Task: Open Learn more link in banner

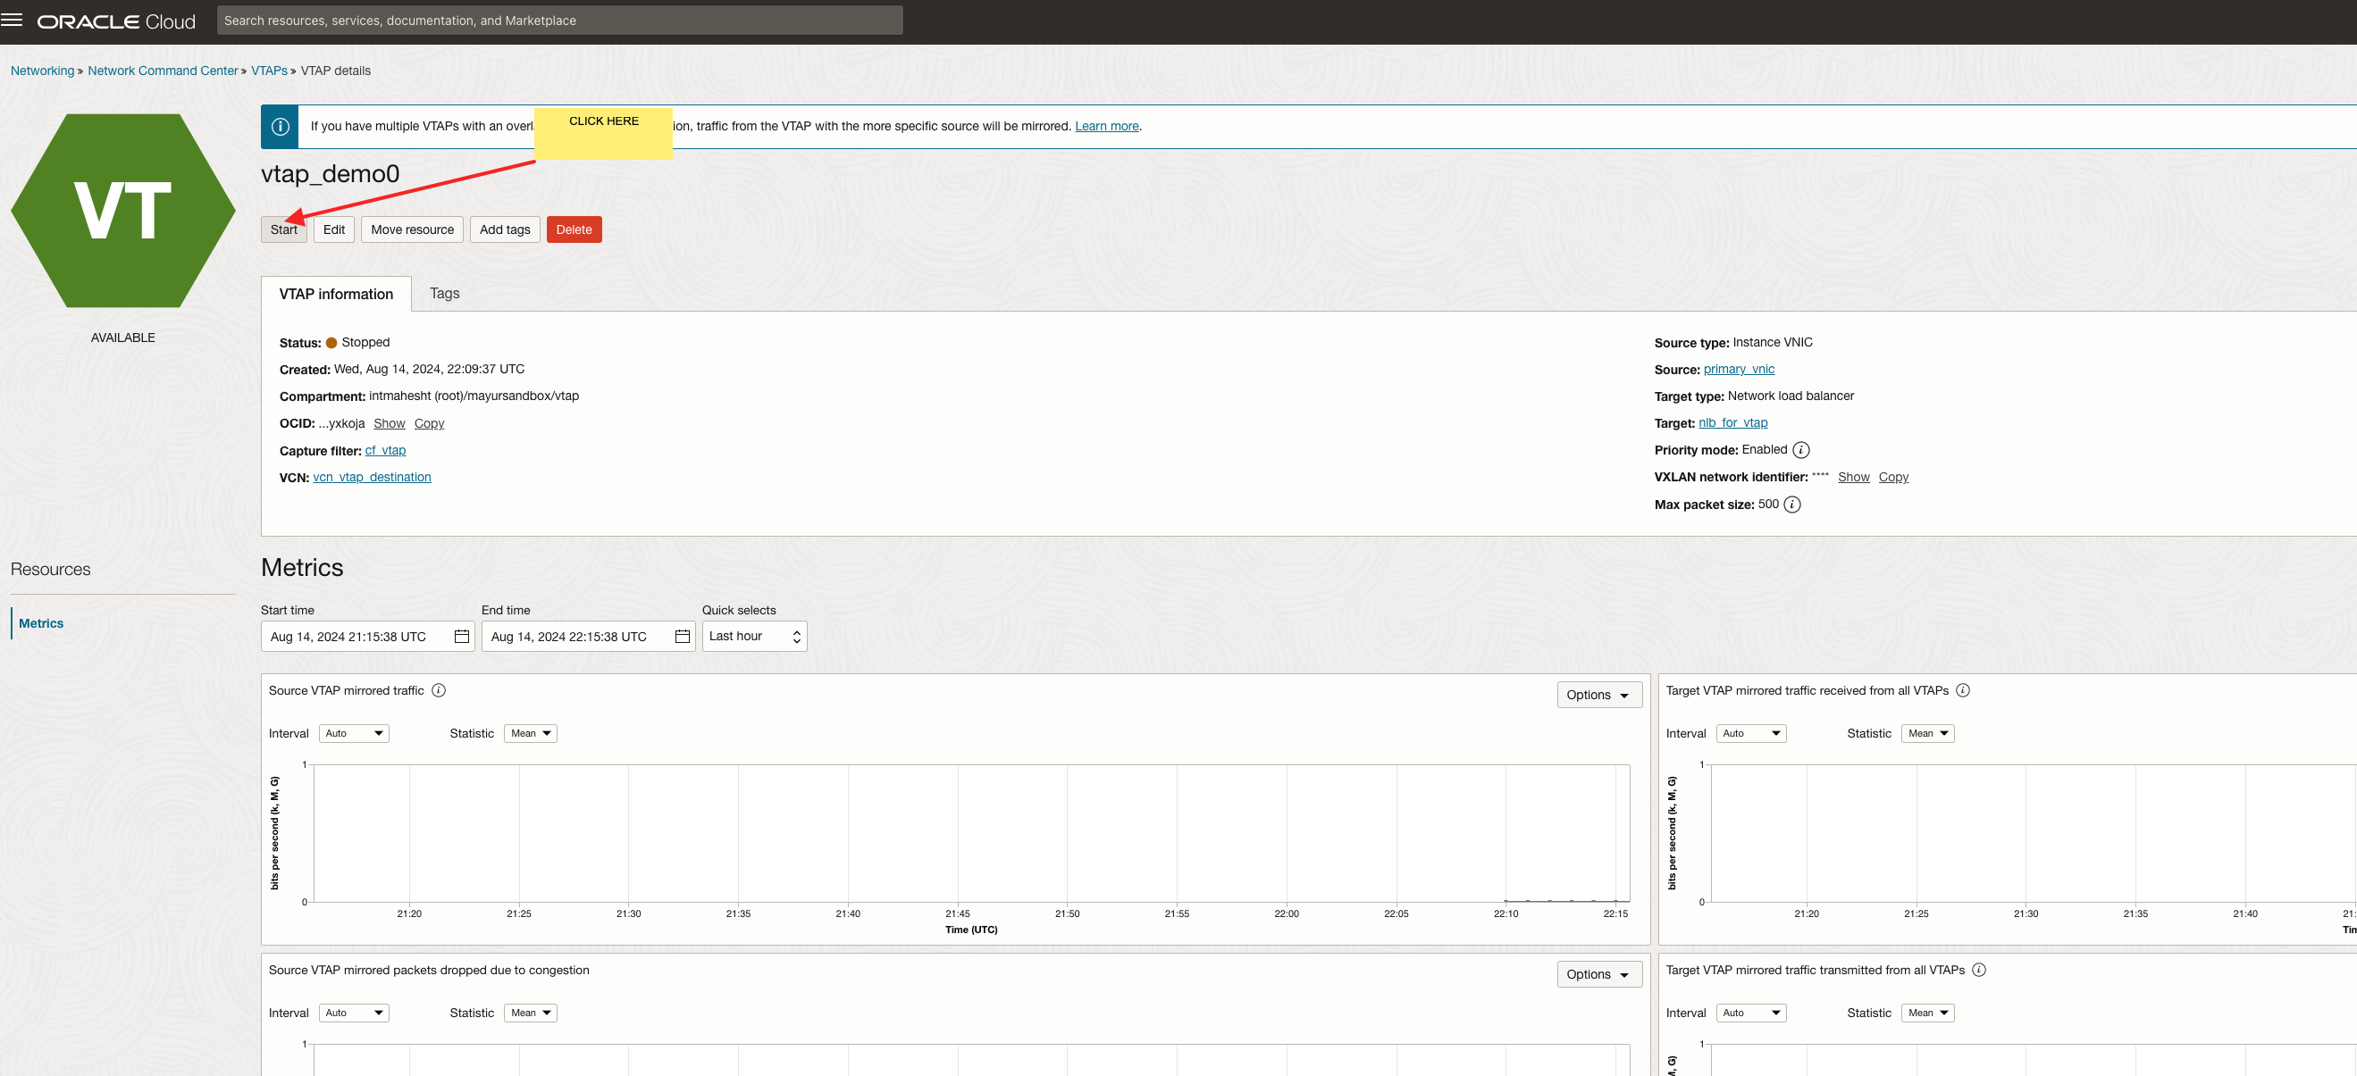Action: (x=1106, y=126)
